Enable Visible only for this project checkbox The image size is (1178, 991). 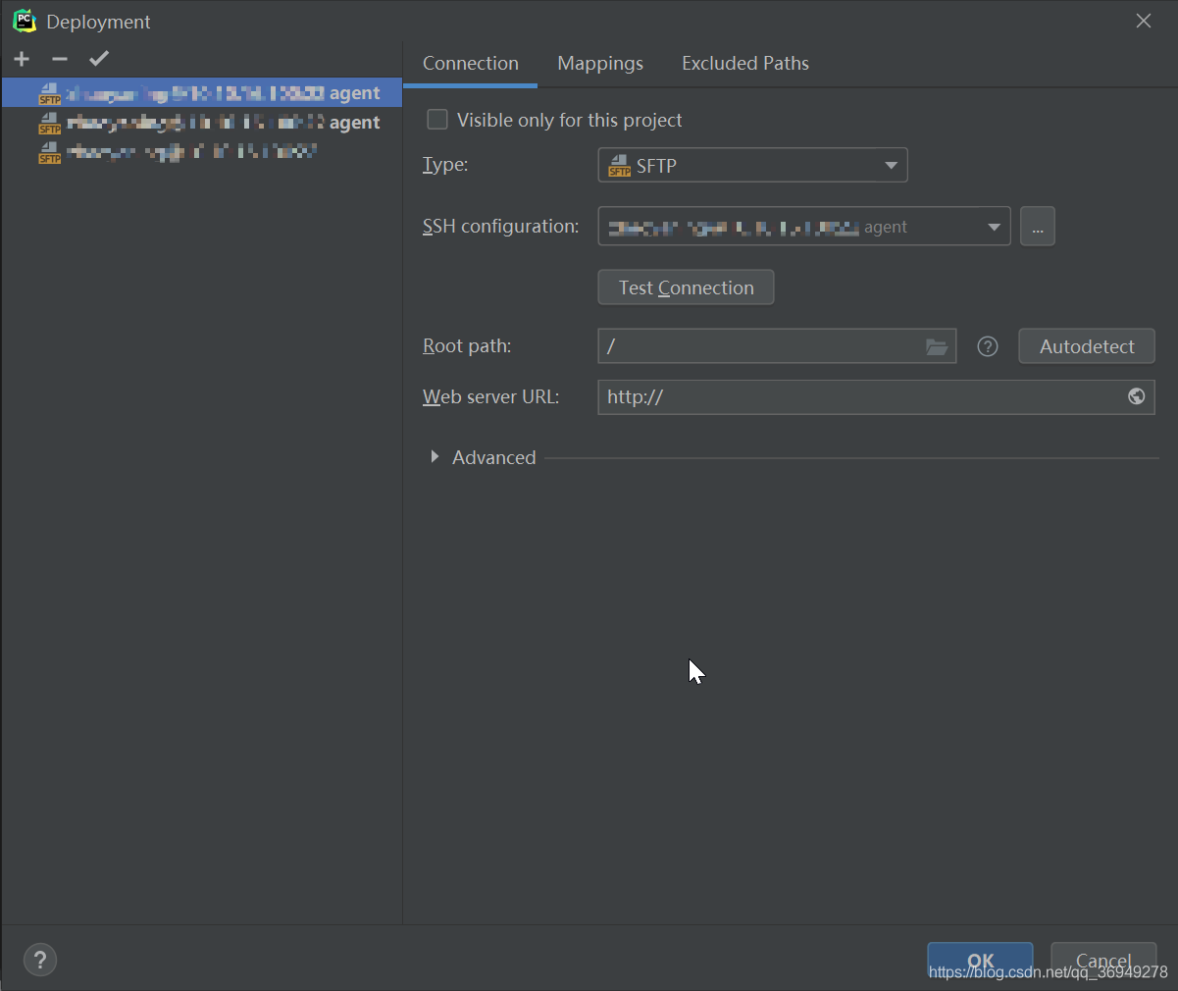pyautogui.click(x=437, y=120)
